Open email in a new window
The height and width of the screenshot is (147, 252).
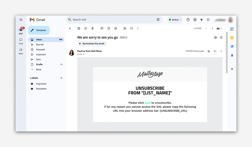click(x=221, y=37)
